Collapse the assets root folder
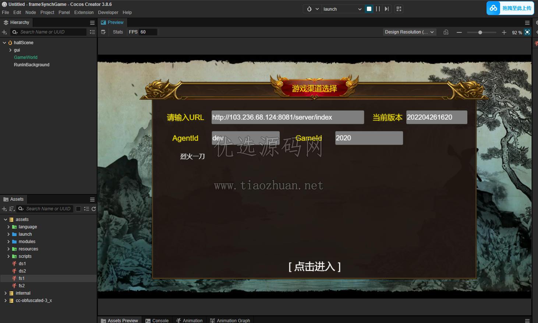 click(6, 220)
